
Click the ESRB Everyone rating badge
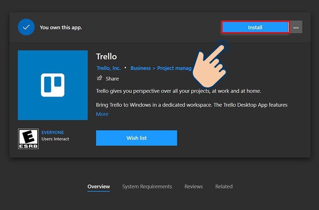pos(28,138)
